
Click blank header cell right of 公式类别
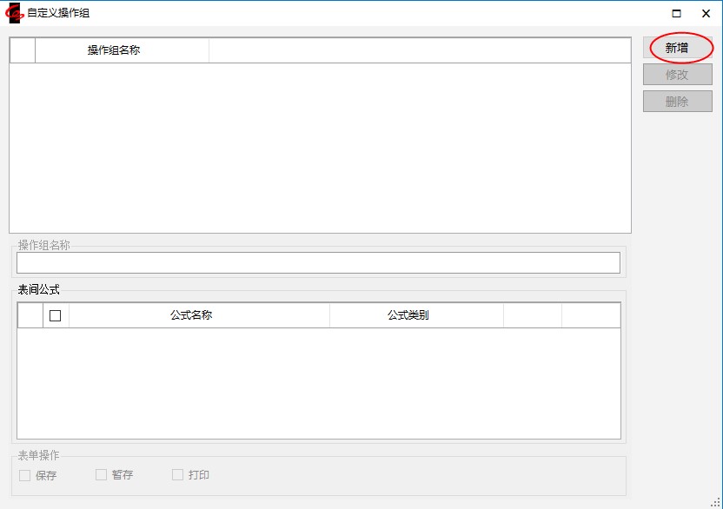(532, 315)
